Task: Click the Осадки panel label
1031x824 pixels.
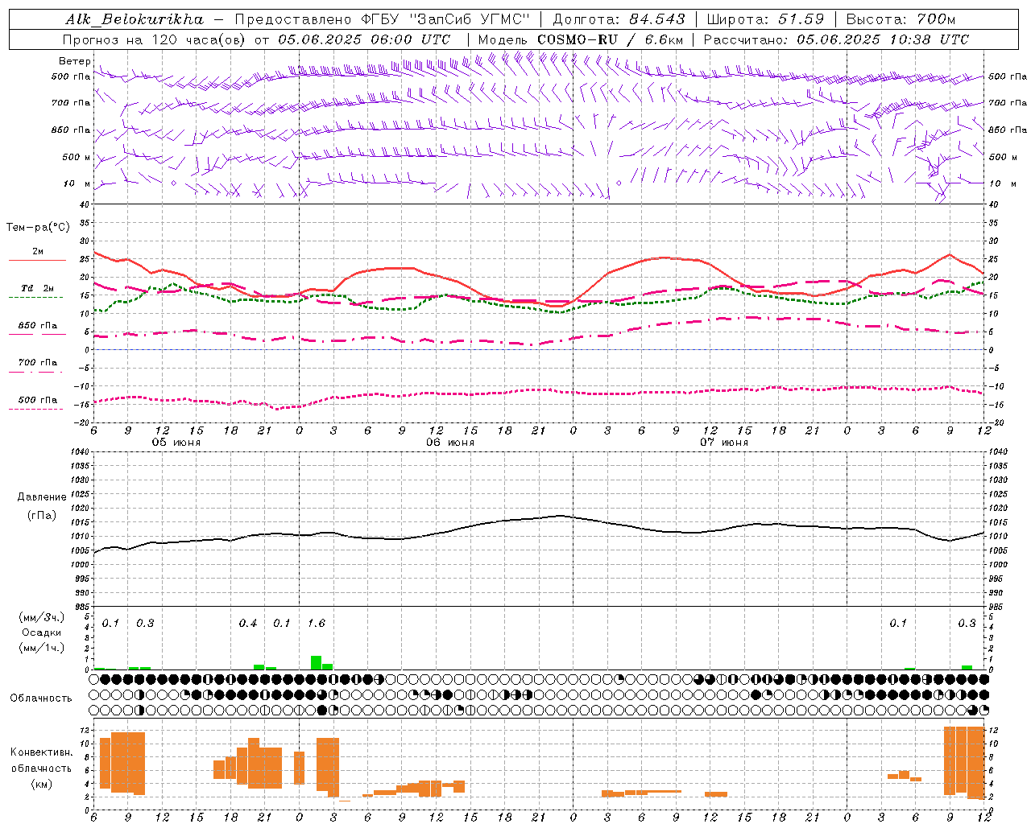Action: 42,632
